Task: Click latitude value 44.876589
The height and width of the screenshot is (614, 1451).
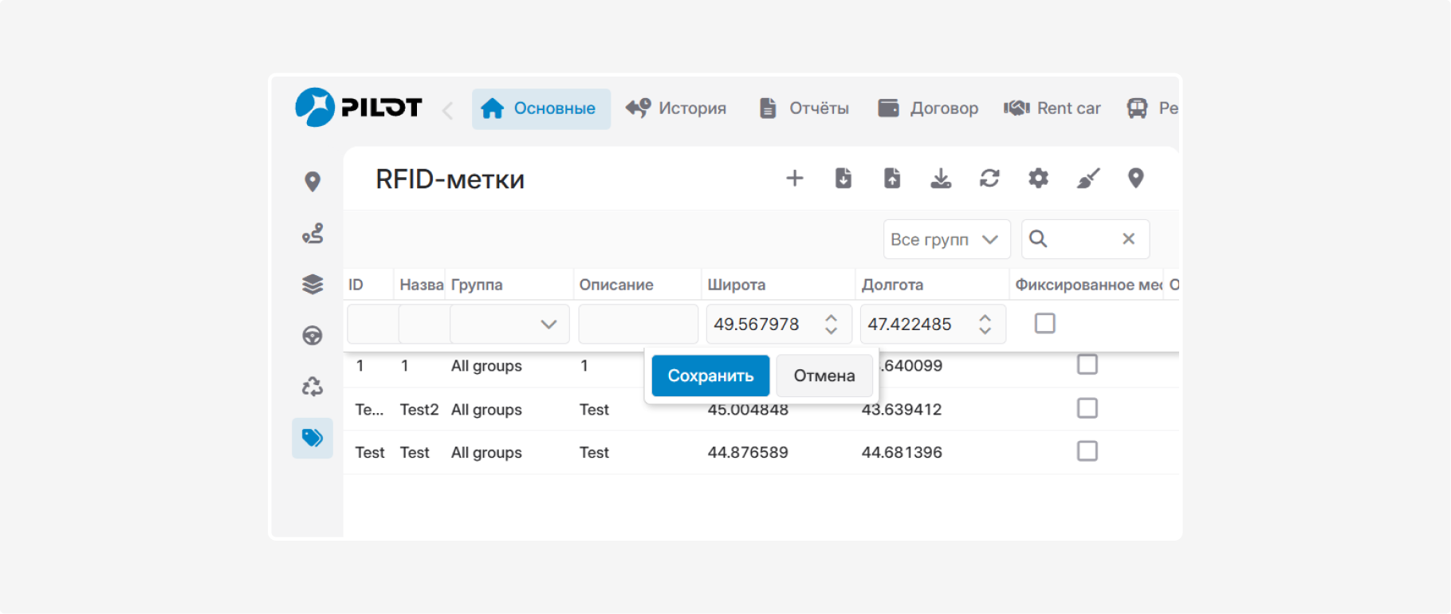Action: (x=748, y=453)
